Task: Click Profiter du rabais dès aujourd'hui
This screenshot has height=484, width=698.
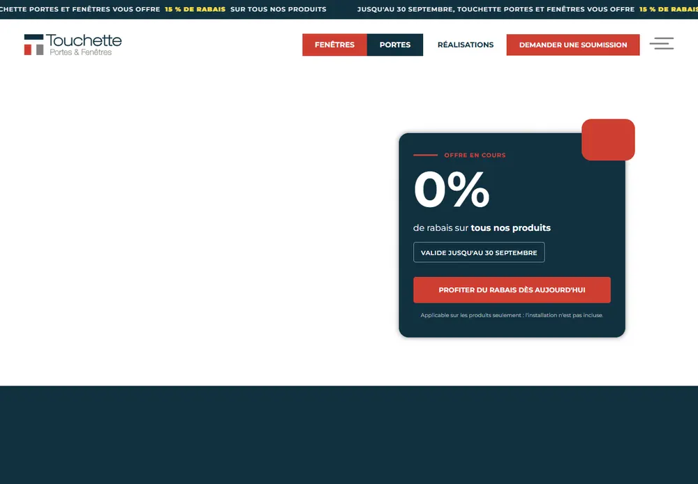Action: [512, 290]
